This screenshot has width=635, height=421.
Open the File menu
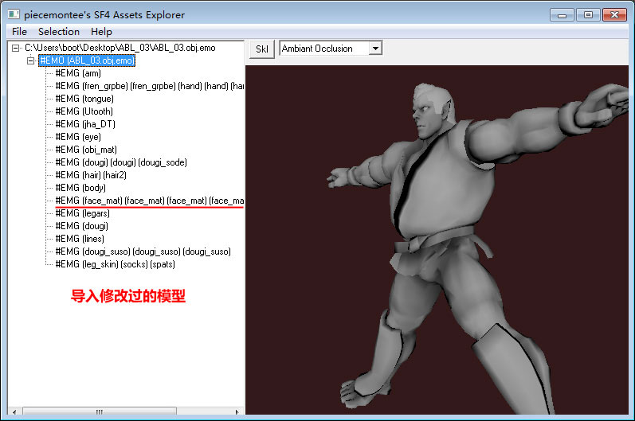click(19, 32)
